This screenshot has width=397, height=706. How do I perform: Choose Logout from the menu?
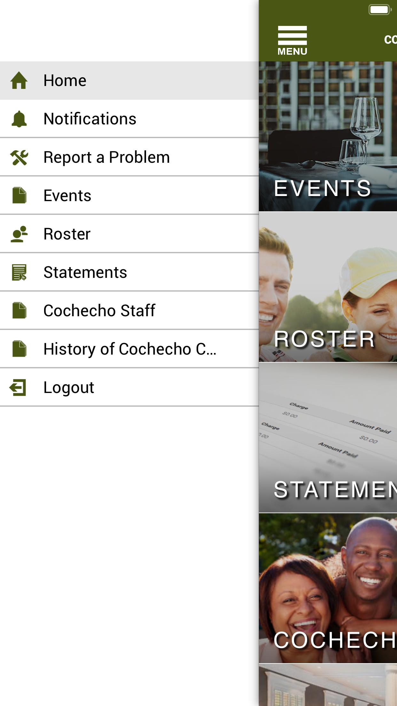point(129,388)
